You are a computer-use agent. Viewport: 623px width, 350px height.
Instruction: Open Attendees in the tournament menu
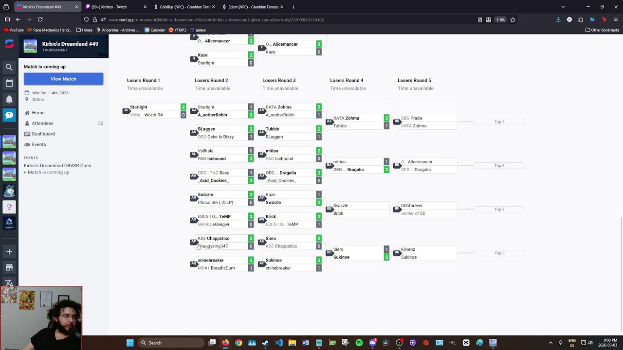click(x=42, y=123)
